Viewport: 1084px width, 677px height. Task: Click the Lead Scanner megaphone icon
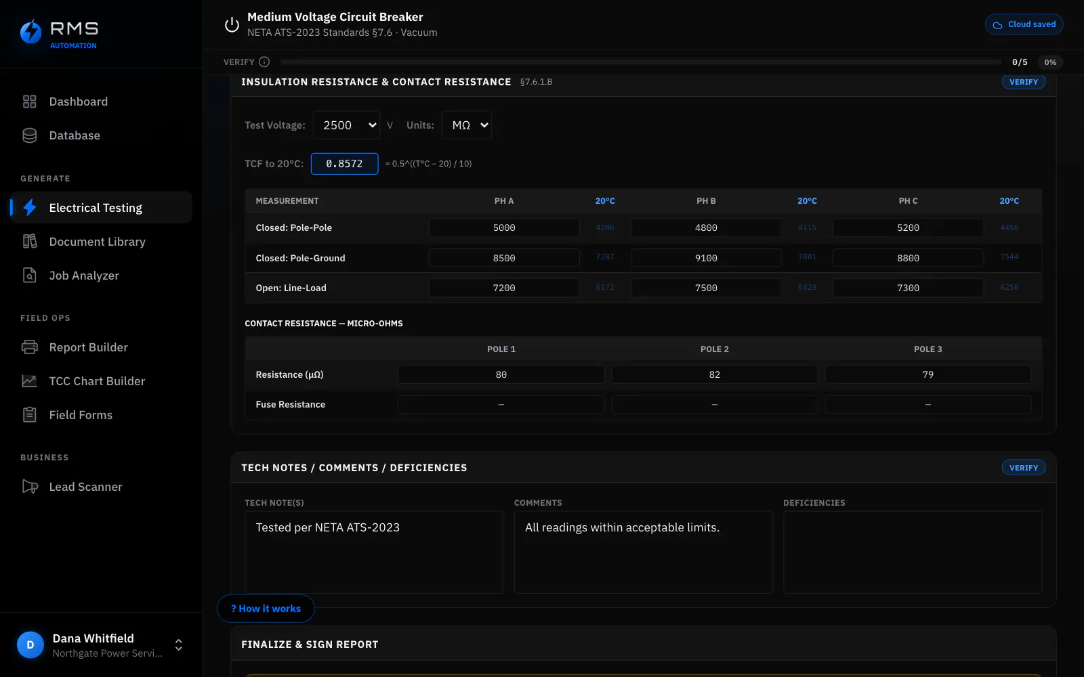point(30,487)
